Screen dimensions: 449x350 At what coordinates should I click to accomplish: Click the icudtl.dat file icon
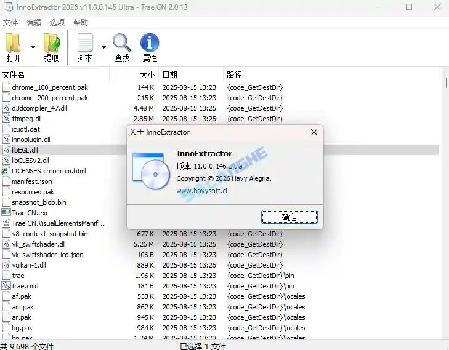pos(6,129)
